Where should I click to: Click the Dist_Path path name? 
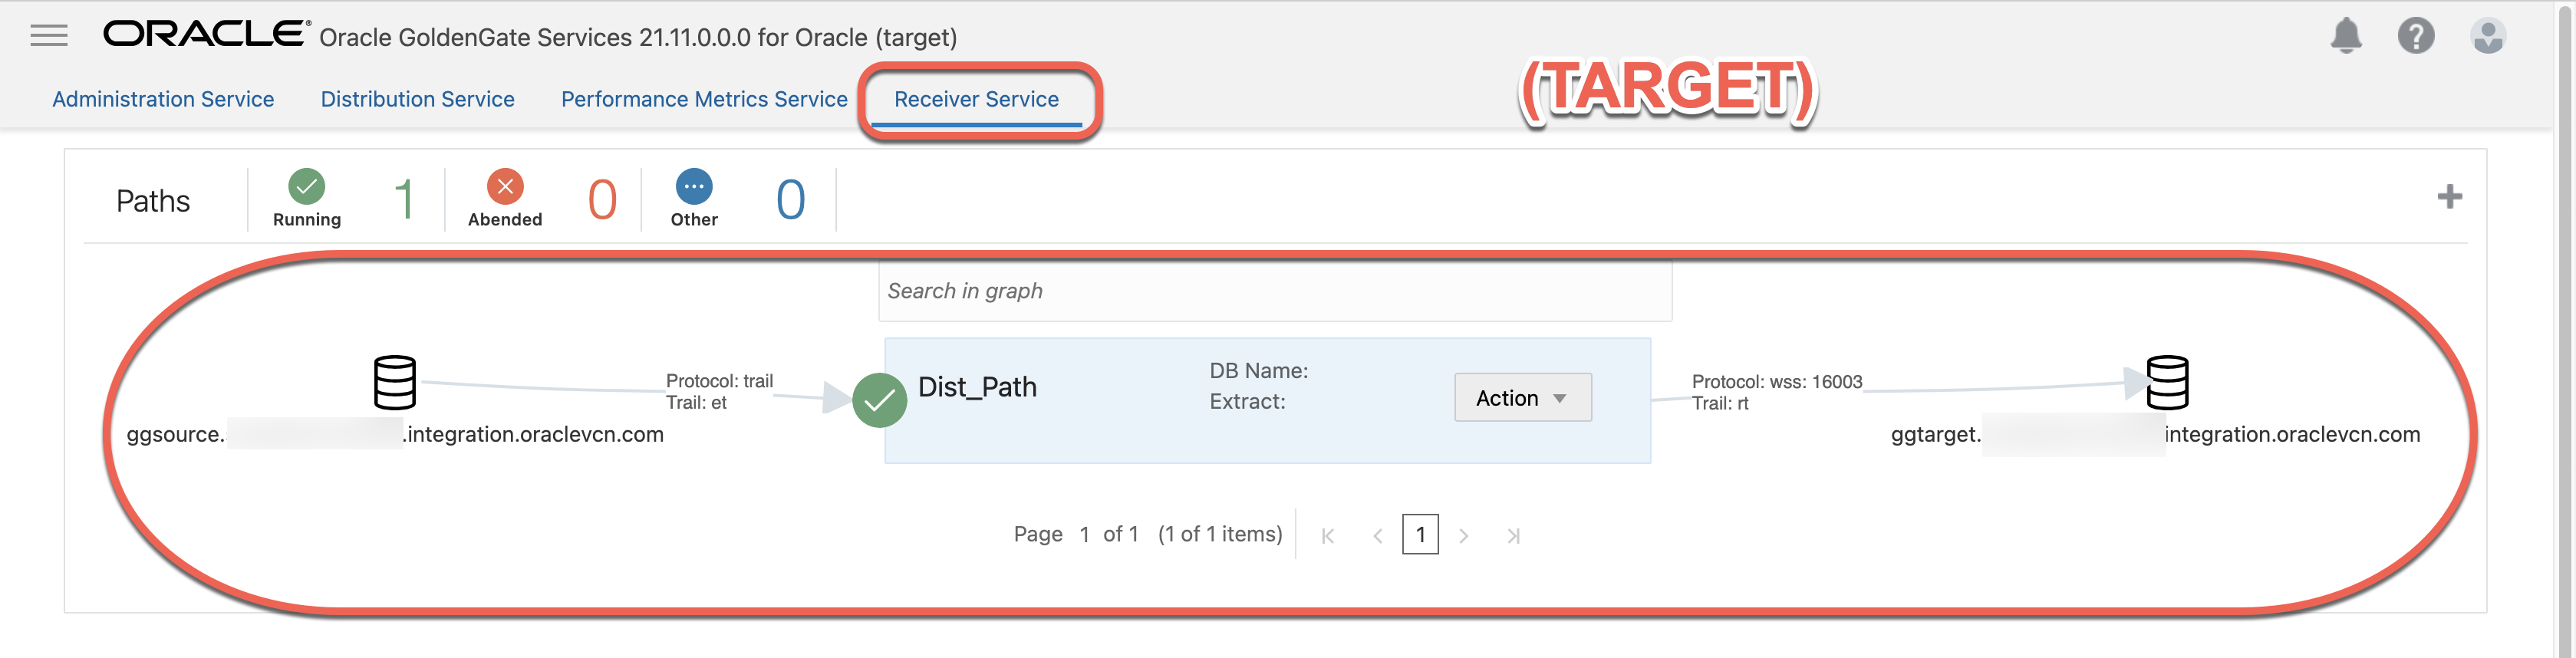tap(977, 387)
